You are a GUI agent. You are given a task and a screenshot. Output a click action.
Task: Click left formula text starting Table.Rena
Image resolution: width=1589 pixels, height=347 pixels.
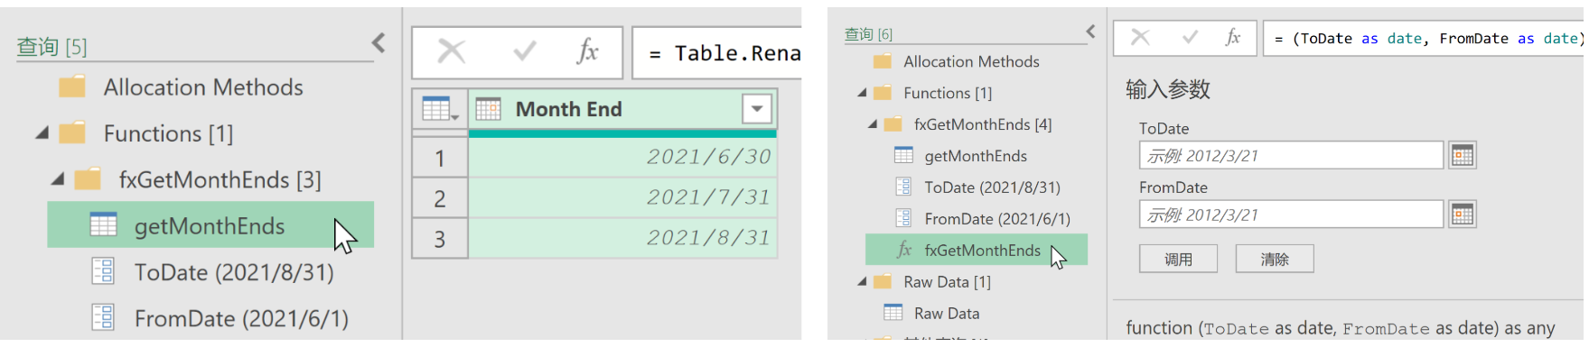click(x=724, y=53)
